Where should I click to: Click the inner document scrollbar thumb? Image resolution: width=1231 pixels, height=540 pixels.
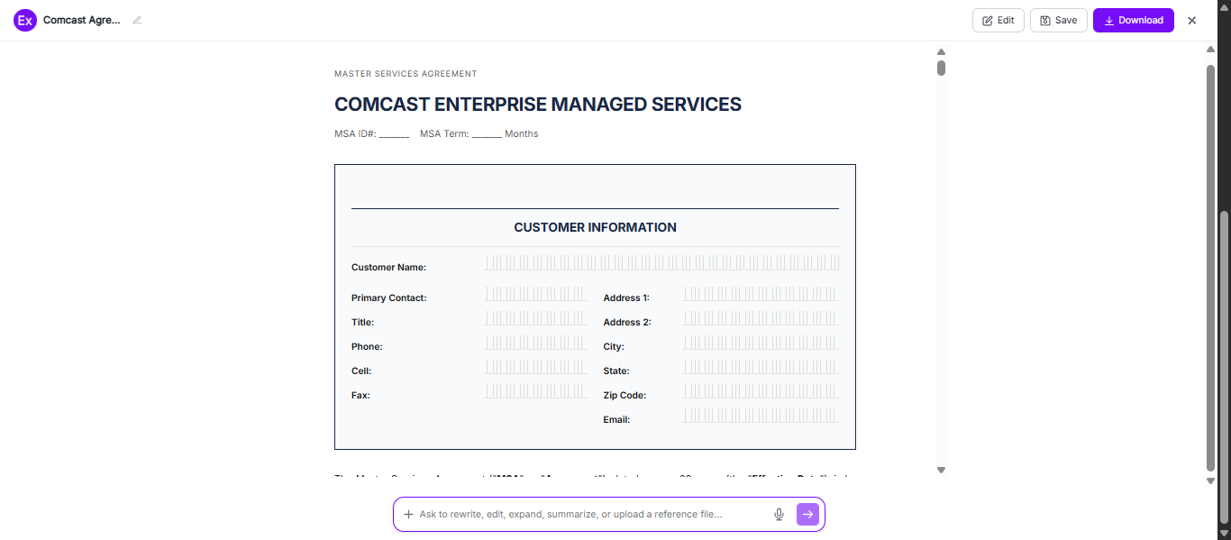tap(941, 68)
